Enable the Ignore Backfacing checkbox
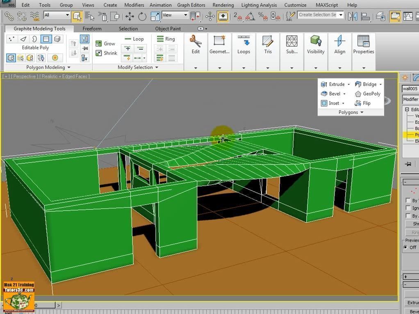This screenshot has height=314, width=419. click(x=408, y=208)
